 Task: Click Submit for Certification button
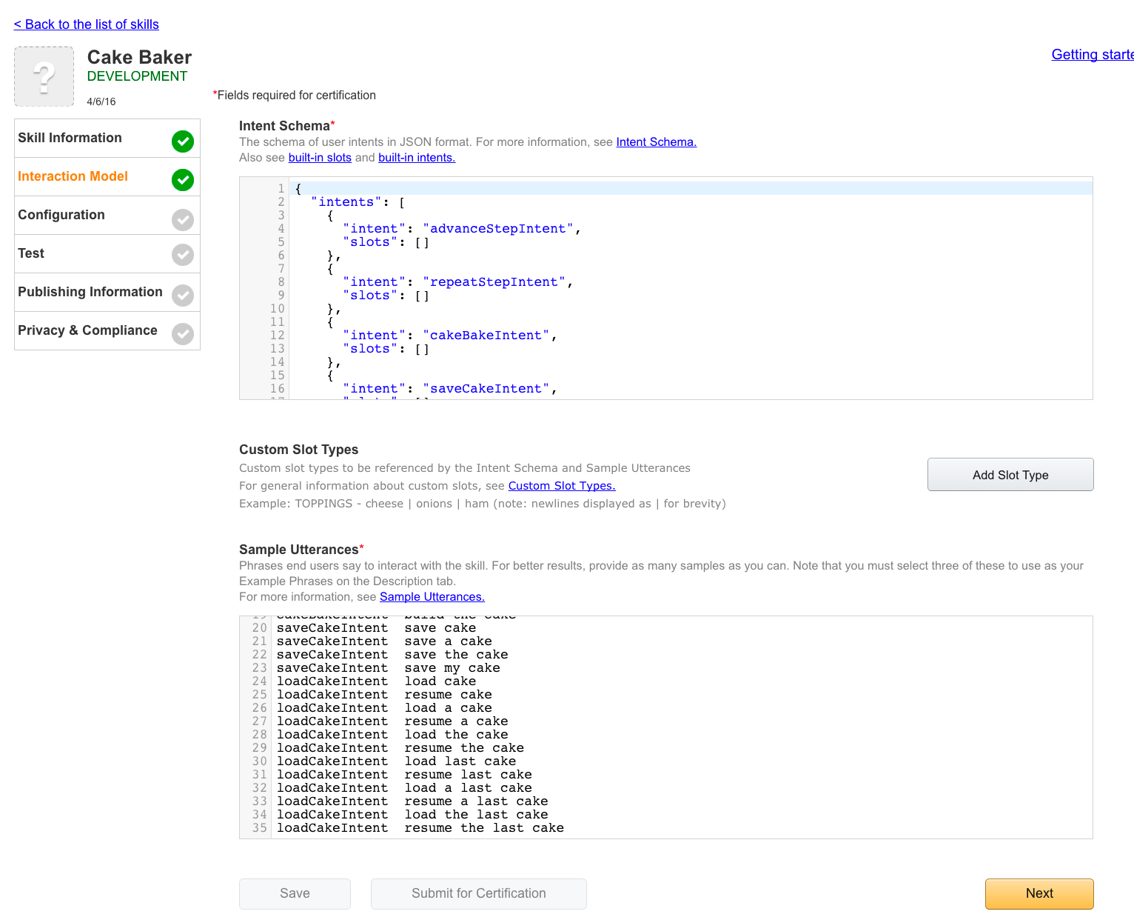click(x=479, y=893)
